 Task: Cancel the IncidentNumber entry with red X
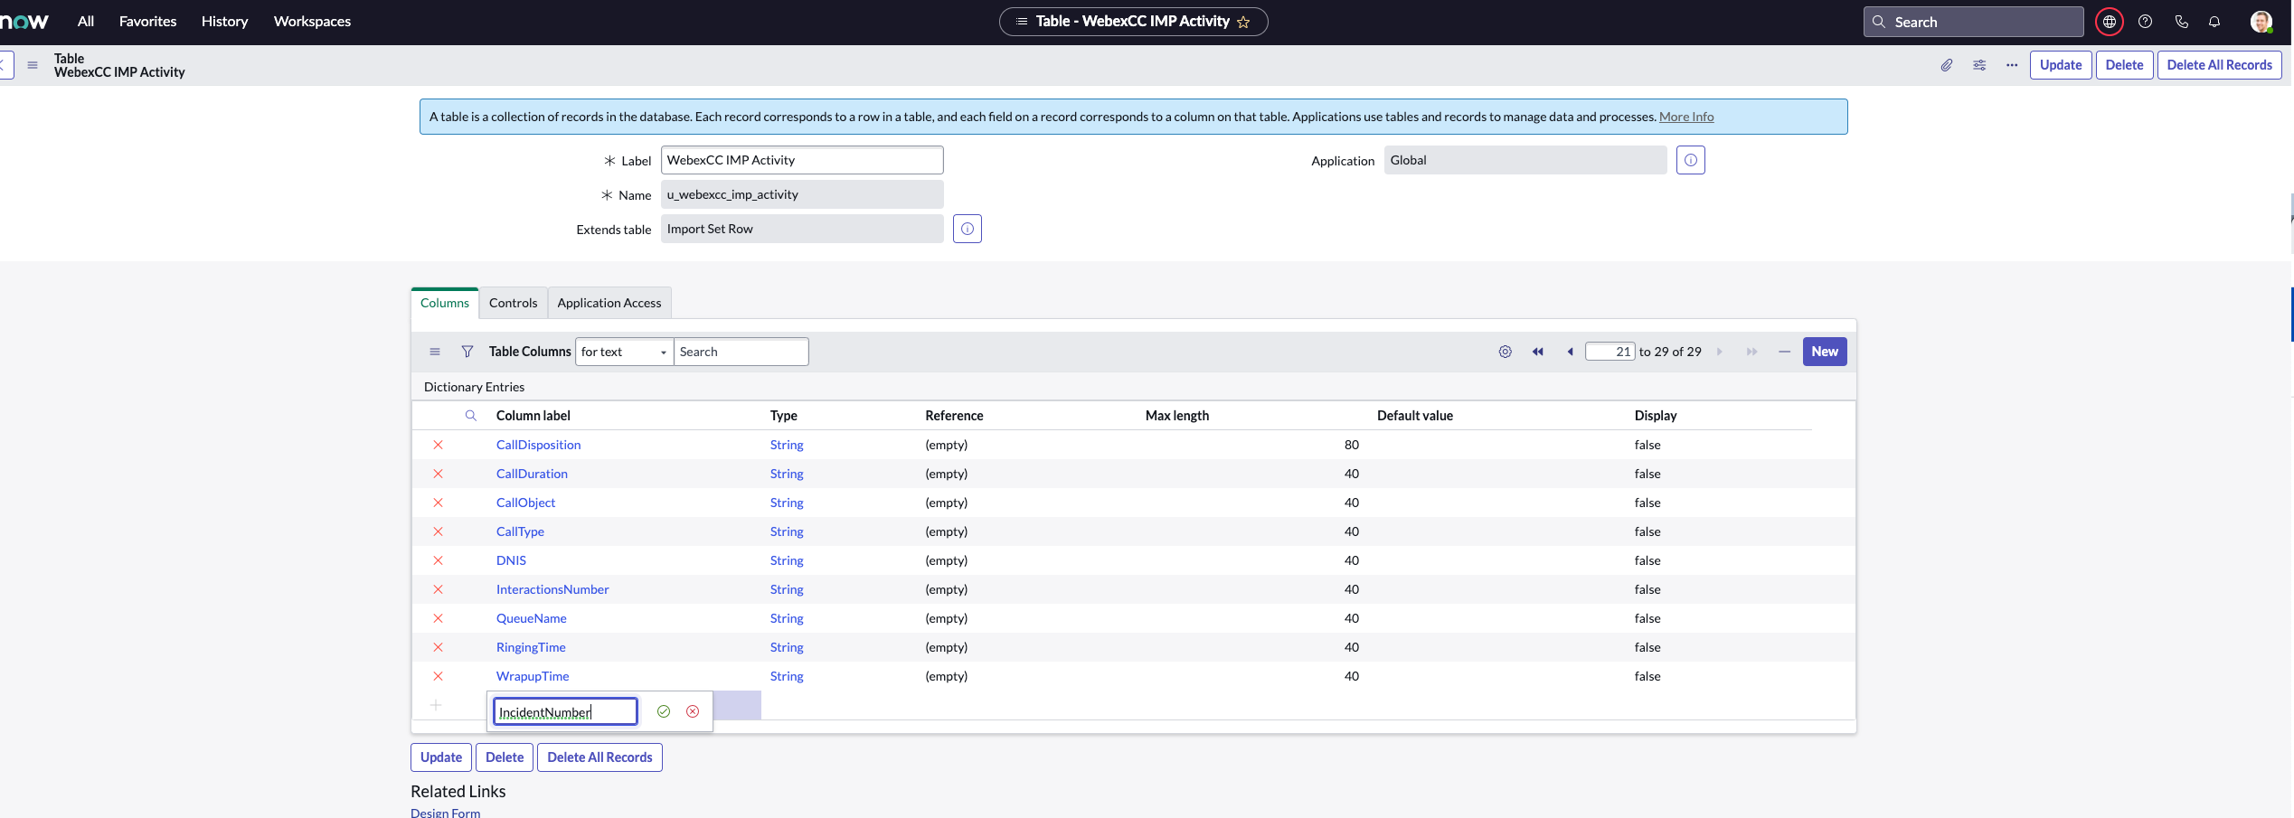693,711
